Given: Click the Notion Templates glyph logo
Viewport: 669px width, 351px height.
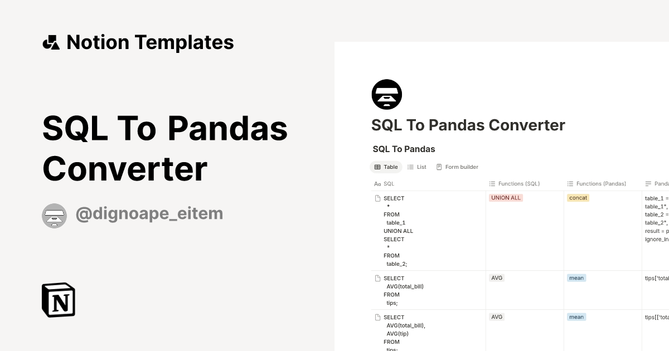Looking at the screenshot, I should click(52, 42).
